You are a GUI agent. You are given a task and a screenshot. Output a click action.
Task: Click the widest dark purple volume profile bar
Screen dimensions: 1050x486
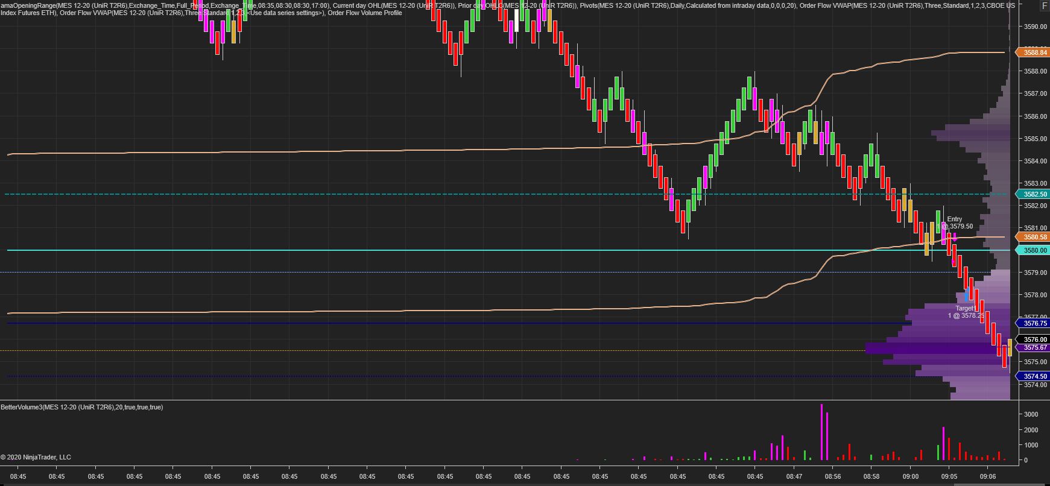938,348
